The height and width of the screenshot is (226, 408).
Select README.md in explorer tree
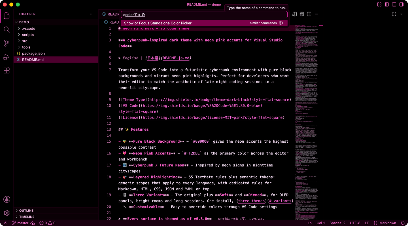[x=56, y=60]
